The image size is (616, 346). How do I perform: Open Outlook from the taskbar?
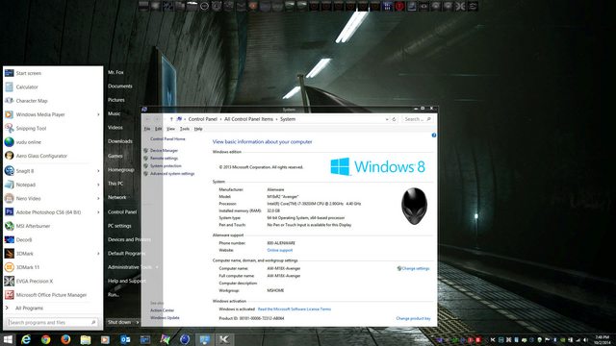tap(125, 339)
